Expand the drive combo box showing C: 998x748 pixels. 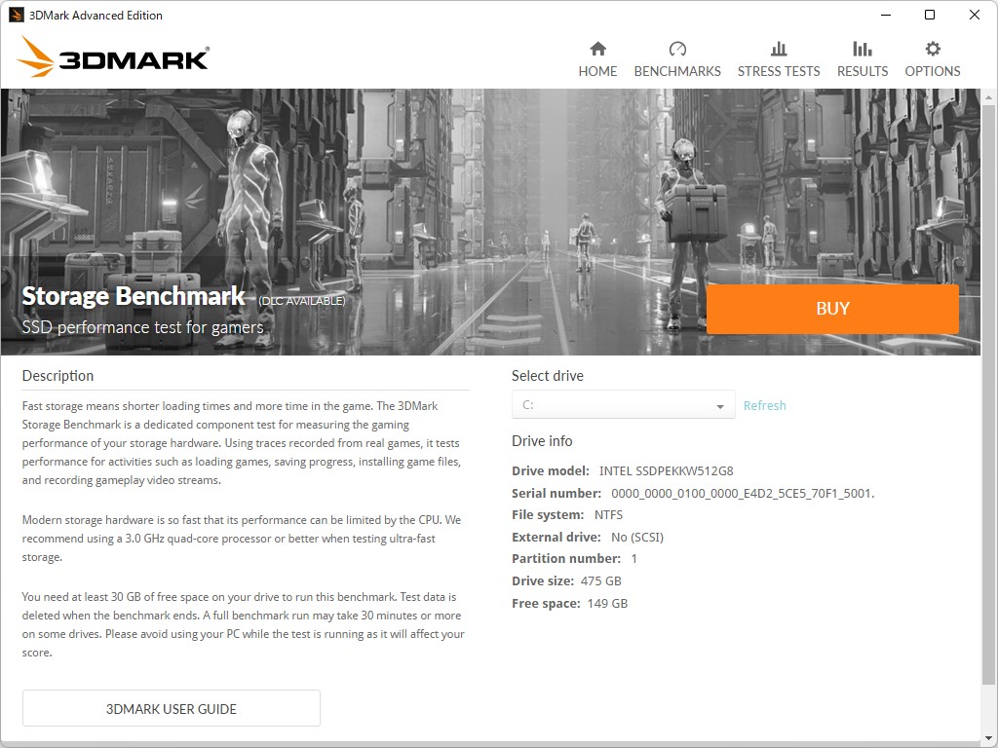point(623,404)
